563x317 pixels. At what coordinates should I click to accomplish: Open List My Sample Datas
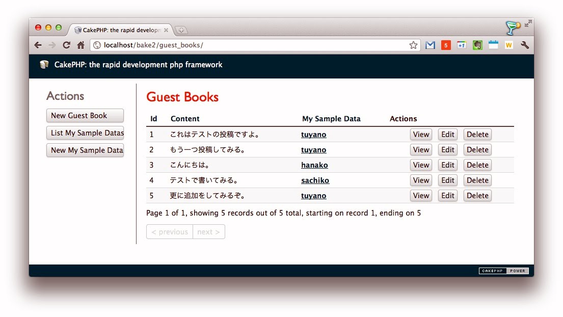pyautogui.click(x=85, y=133)
